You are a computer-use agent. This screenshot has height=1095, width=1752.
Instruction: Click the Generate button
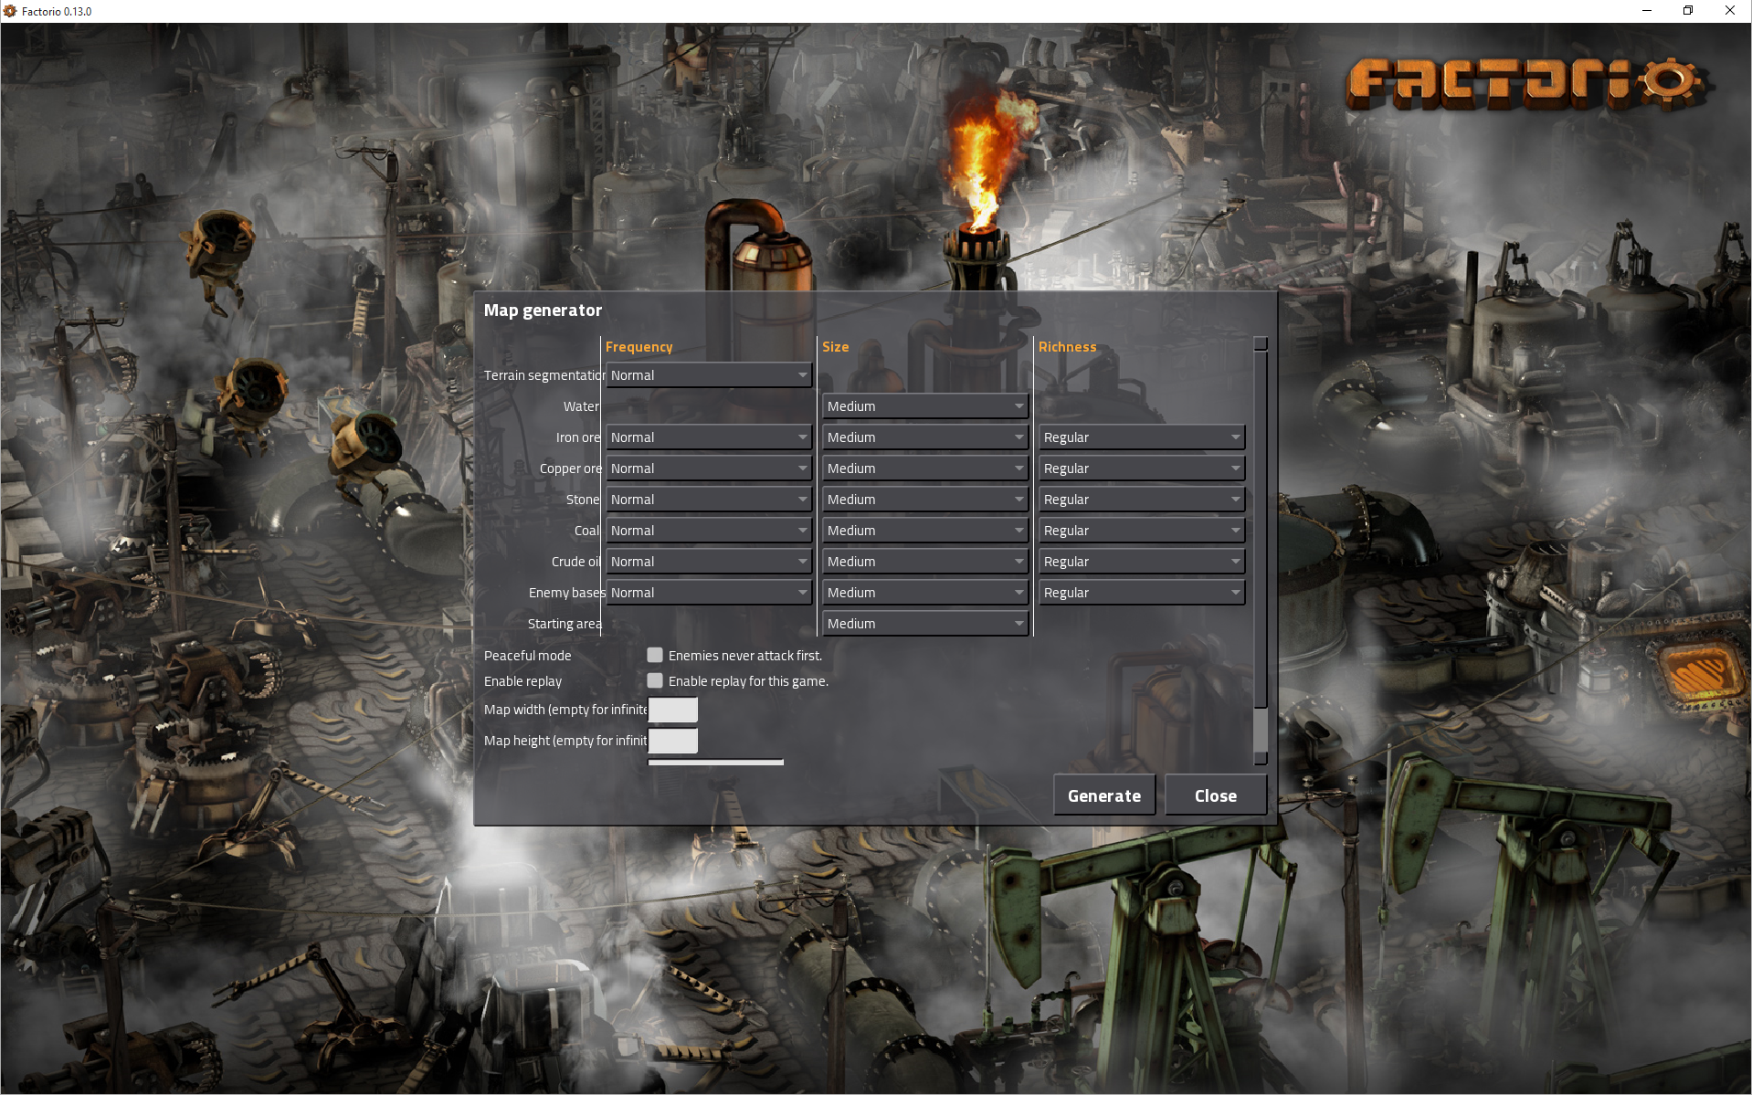(x=1104, y=795)
